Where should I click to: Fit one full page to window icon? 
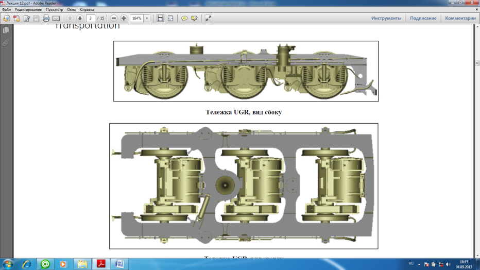coord(170,19)
